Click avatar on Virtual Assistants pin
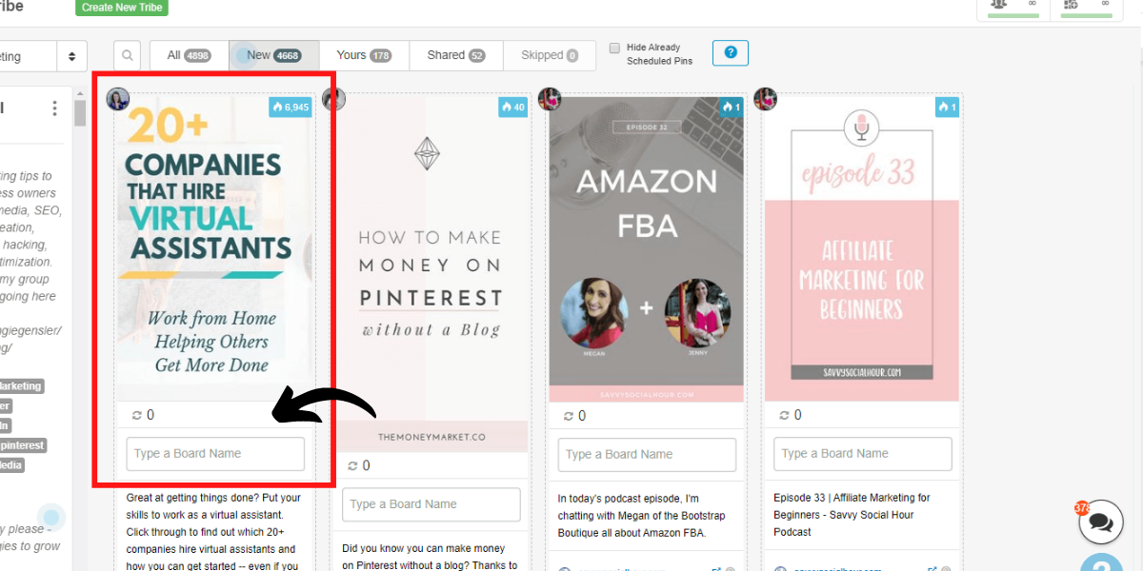 [x=118, y=99]
